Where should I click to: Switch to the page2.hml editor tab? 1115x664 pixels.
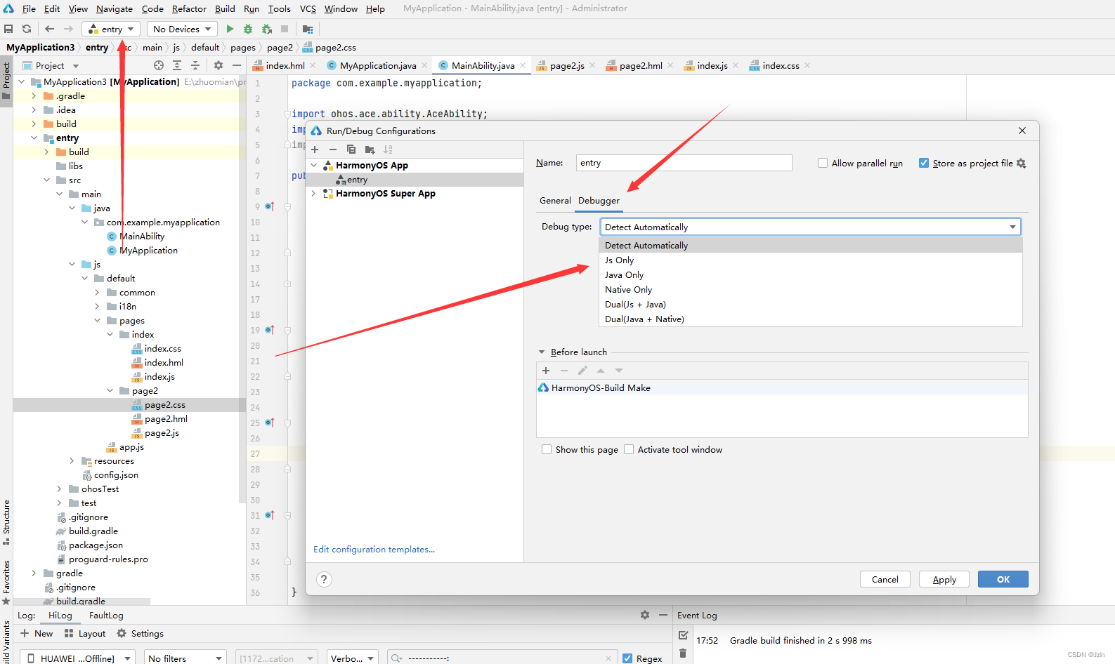(x=641, y=65)
